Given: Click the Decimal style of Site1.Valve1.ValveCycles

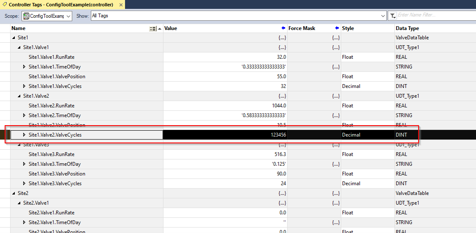Looking at the screenshot, I should tap(351, 86).
